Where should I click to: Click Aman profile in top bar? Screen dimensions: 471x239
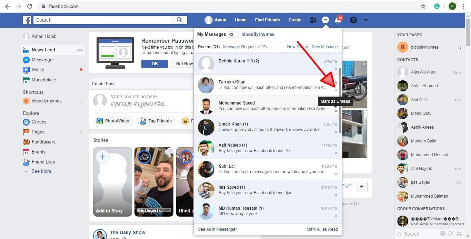(216, 20)
